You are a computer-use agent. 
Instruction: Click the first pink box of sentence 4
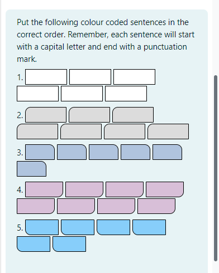(x=44, y=189)
